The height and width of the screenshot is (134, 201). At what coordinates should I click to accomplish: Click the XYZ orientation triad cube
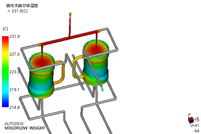[191, 120]
